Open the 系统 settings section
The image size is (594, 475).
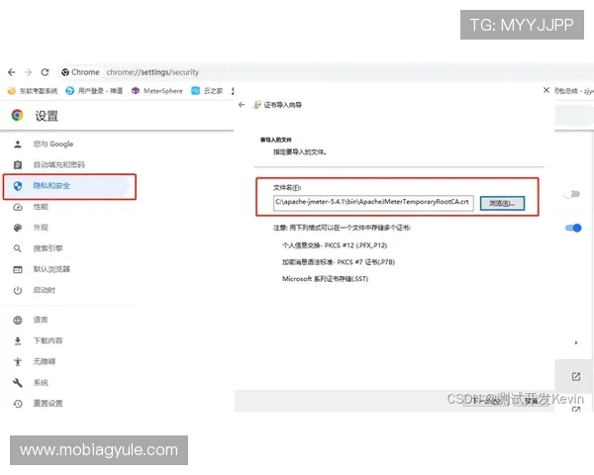point(41,383)
